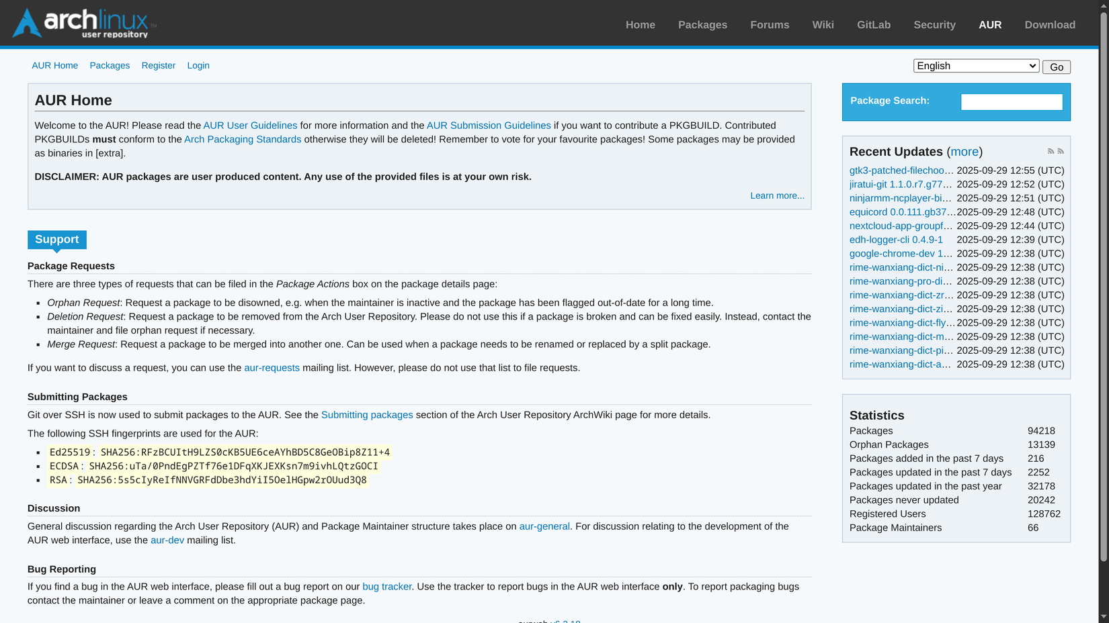Click the Go button

click(x=1056, y=66)
